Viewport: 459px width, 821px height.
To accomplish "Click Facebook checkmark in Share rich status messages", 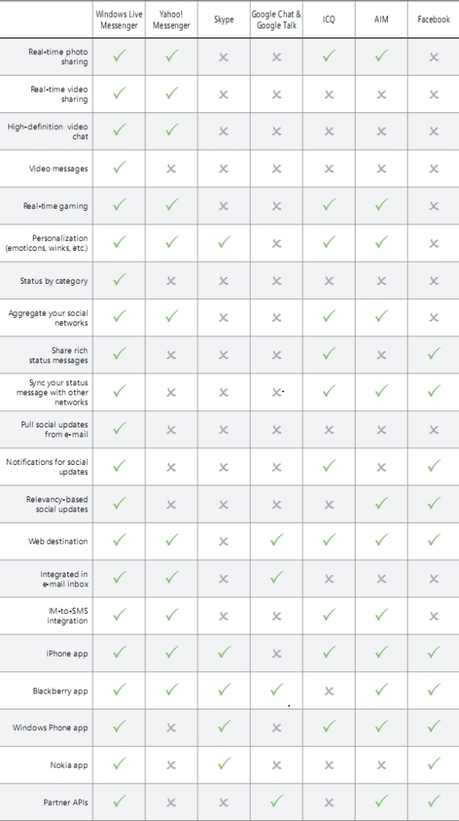I will (x=433, y=355).
